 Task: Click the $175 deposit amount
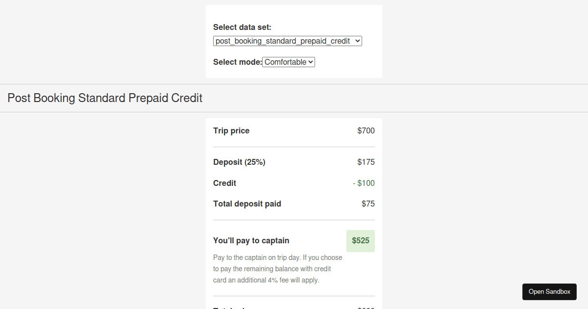(366, 162)
